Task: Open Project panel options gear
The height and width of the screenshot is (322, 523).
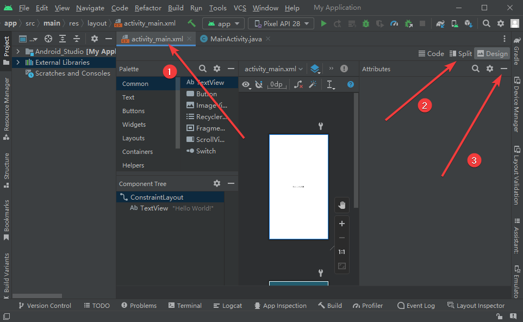Action: pos(95,39)
